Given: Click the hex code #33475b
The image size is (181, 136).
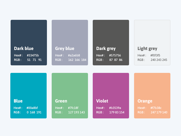Looking at the screenshot, I should coord(33,55).
